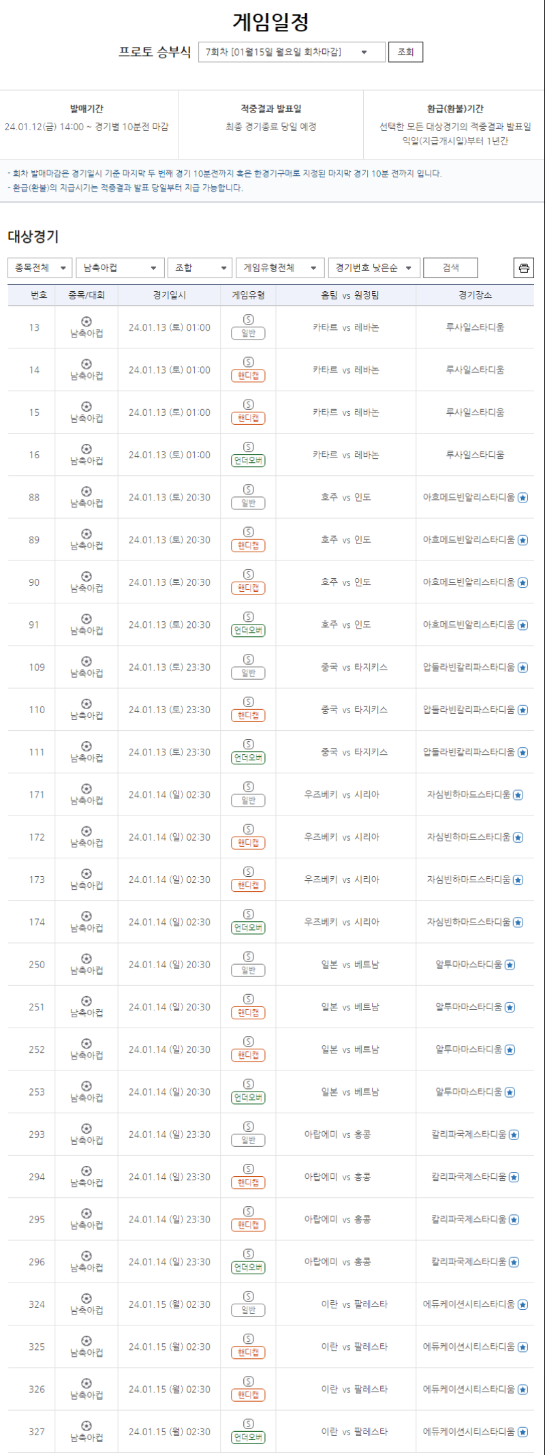
Task: Open the stadium star icon for match 88
Action: click(x=523, y=498)
